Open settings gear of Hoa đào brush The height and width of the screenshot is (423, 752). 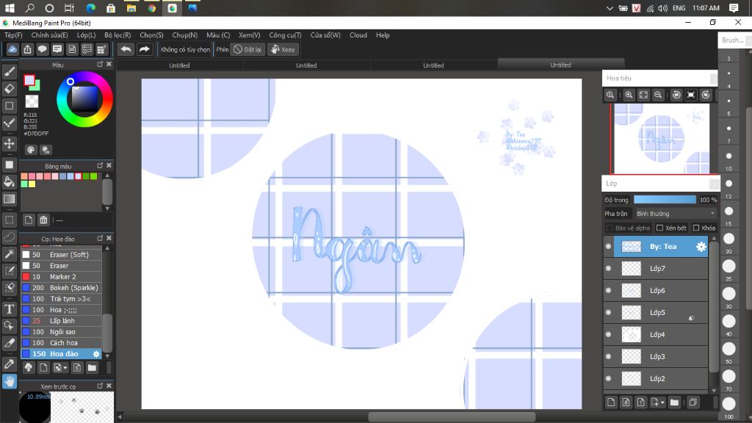(x=96, y=354)
